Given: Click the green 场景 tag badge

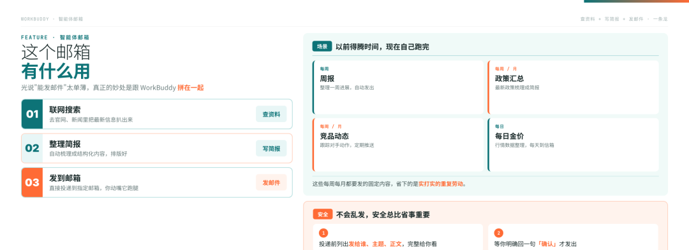Looking at the screenshot, I should coord(322,46).
